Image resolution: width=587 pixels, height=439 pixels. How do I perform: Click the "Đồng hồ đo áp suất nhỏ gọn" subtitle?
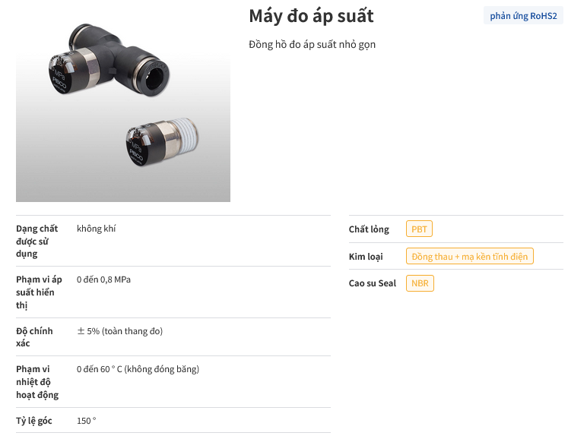[x=312, y=44]
